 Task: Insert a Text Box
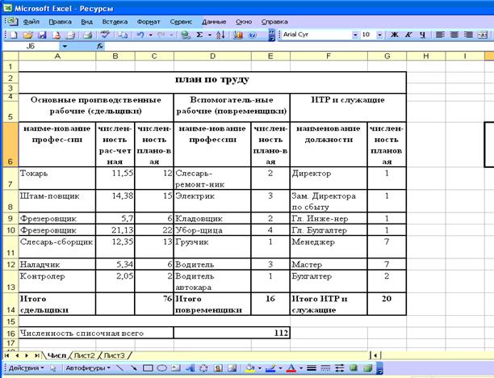click(176, 368)
